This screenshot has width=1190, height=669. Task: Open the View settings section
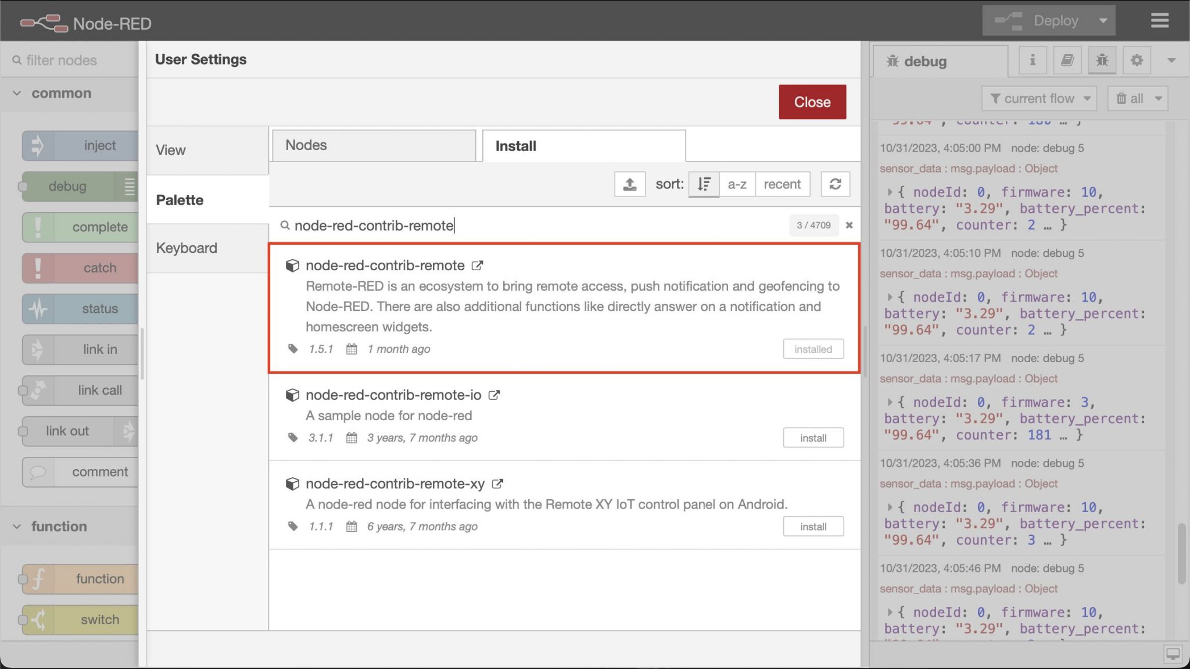pos(207,150)
